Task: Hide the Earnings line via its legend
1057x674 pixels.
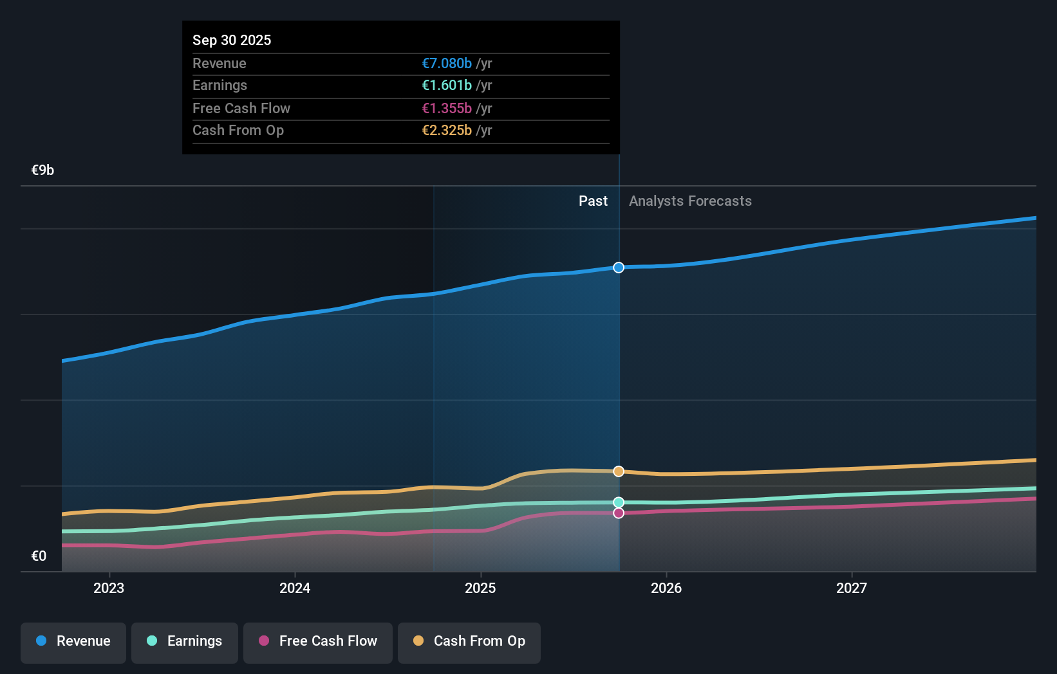Action: click(185, 641)
